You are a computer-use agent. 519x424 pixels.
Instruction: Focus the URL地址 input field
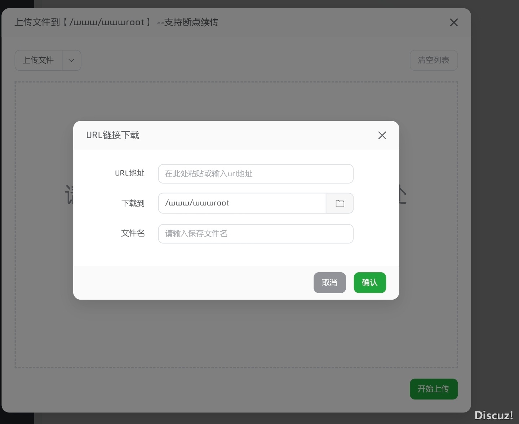[256, 174]
